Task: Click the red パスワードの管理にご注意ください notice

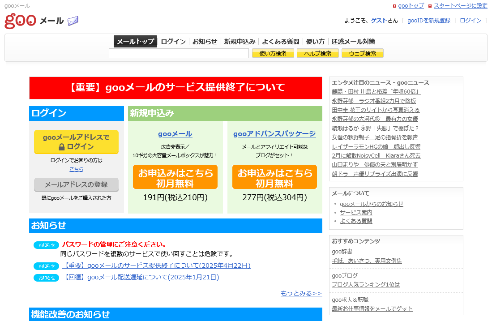Action: click(114, 244)
